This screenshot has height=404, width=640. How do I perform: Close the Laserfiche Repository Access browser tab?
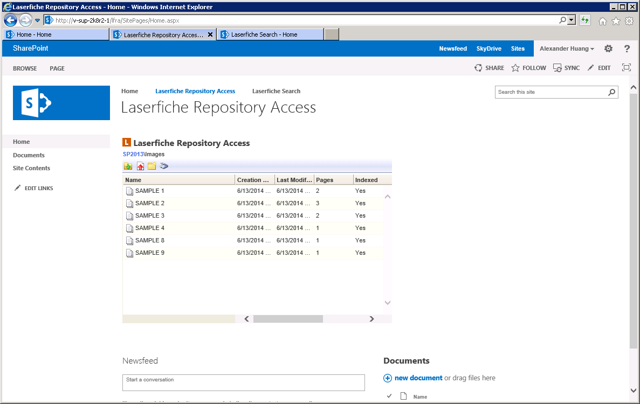210,34
